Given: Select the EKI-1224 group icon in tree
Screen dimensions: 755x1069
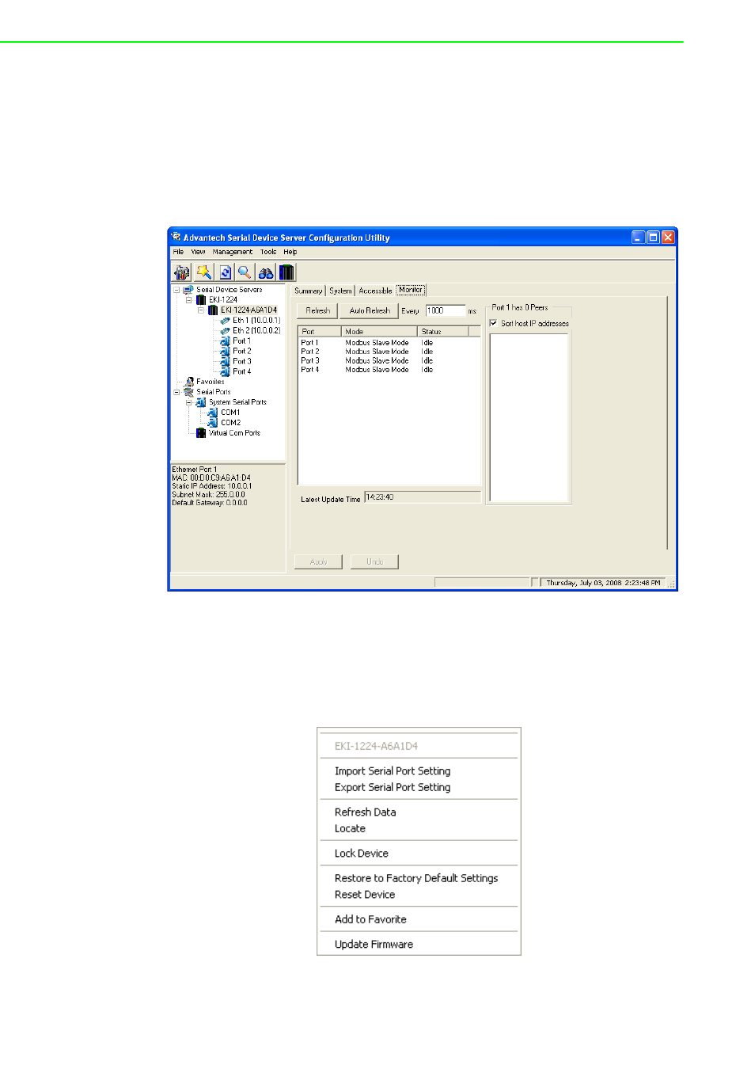Looking at the screenshot, I should click(x=201, y=300).
